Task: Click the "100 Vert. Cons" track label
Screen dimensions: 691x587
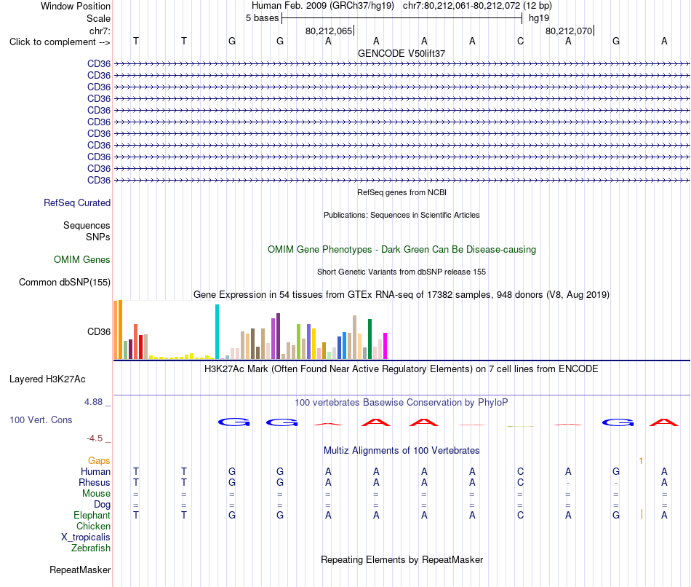Action: tap(41, 419)
